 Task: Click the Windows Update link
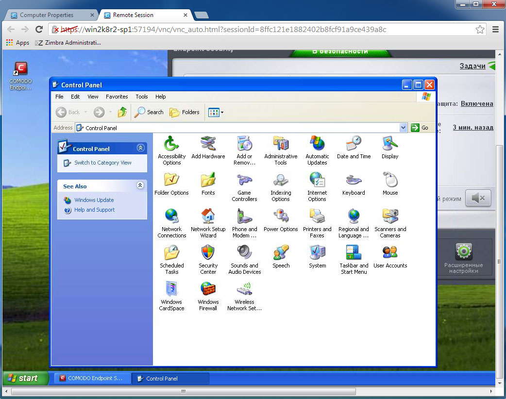tap(94, 200)
